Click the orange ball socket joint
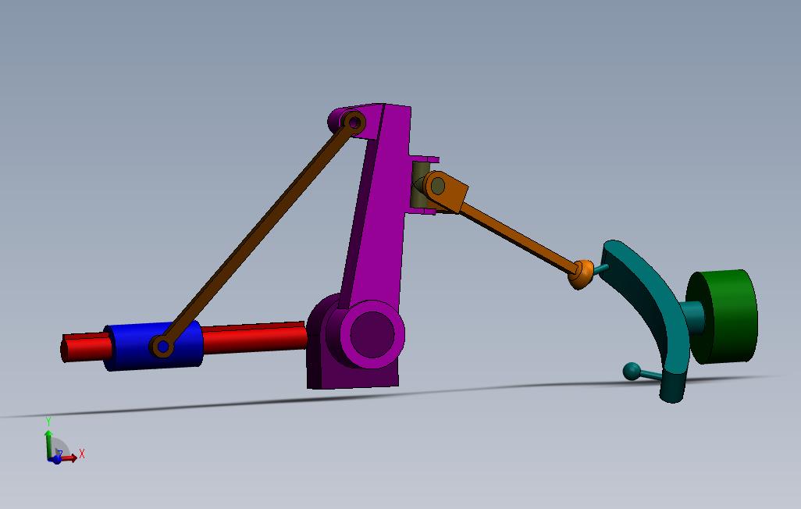 (x=582, y=274)
